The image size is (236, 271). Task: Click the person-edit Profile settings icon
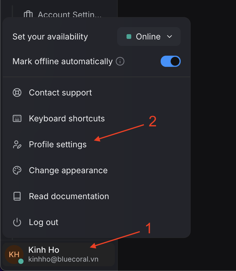(x=17, y=145)
